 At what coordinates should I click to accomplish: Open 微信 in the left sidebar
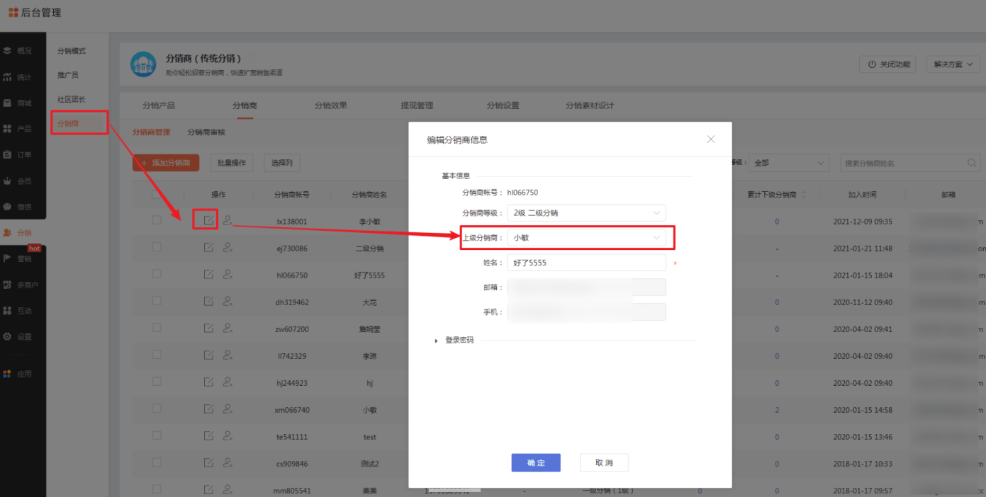coord(18,207)
